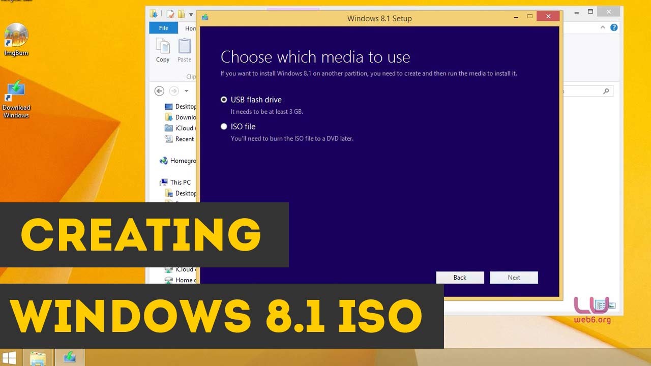The image size is (651, 366).
Task: Open the Download Windows desktop shortcut
Action: point(16,99)
